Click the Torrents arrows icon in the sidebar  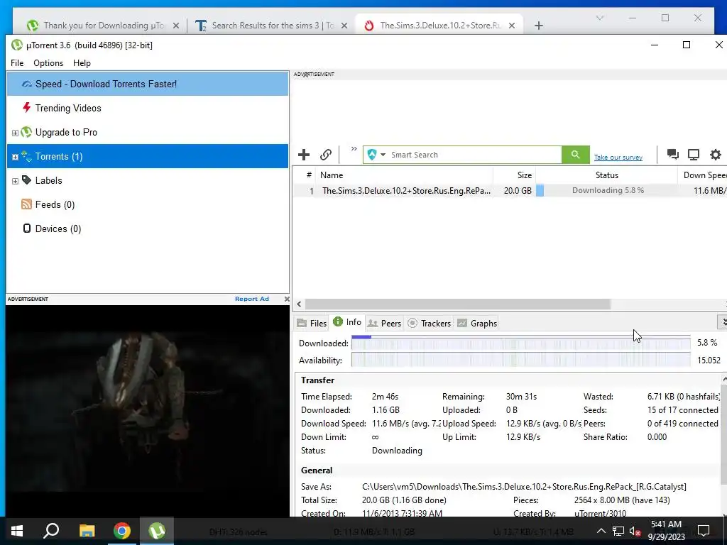tap(27, 156)
